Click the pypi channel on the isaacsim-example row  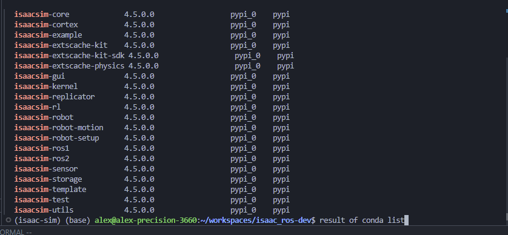281,35
